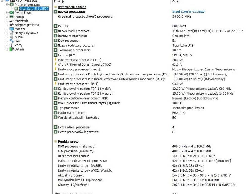246x194 pixels.
Task: Expand the Audio node
Action: [7, 37]
